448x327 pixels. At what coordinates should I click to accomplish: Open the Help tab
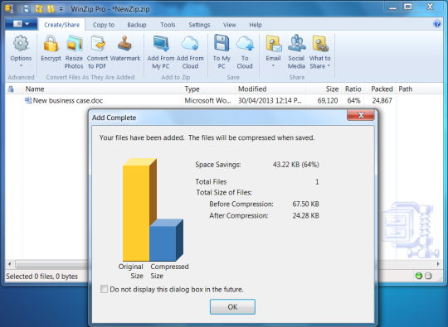(x=256, y=25)
